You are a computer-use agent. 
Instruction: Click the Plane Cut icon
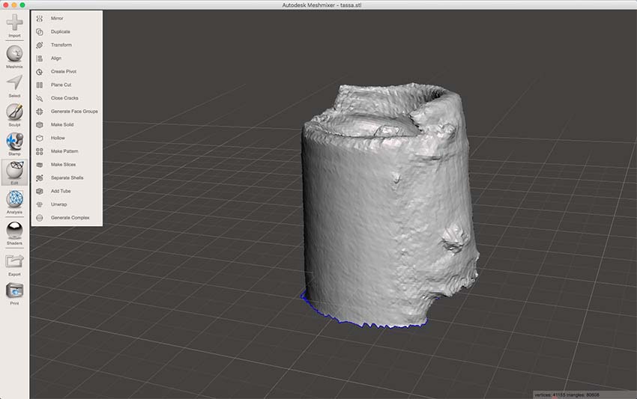tap(40, 85)
